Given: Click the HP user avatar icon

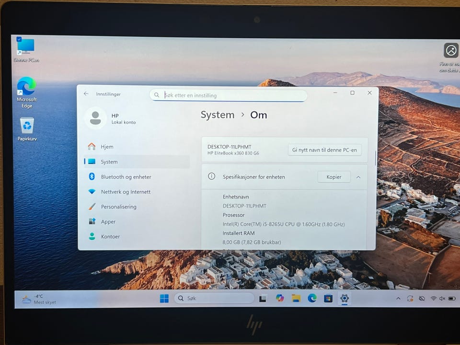Looking at the screenshot, I should pos(95,118).
